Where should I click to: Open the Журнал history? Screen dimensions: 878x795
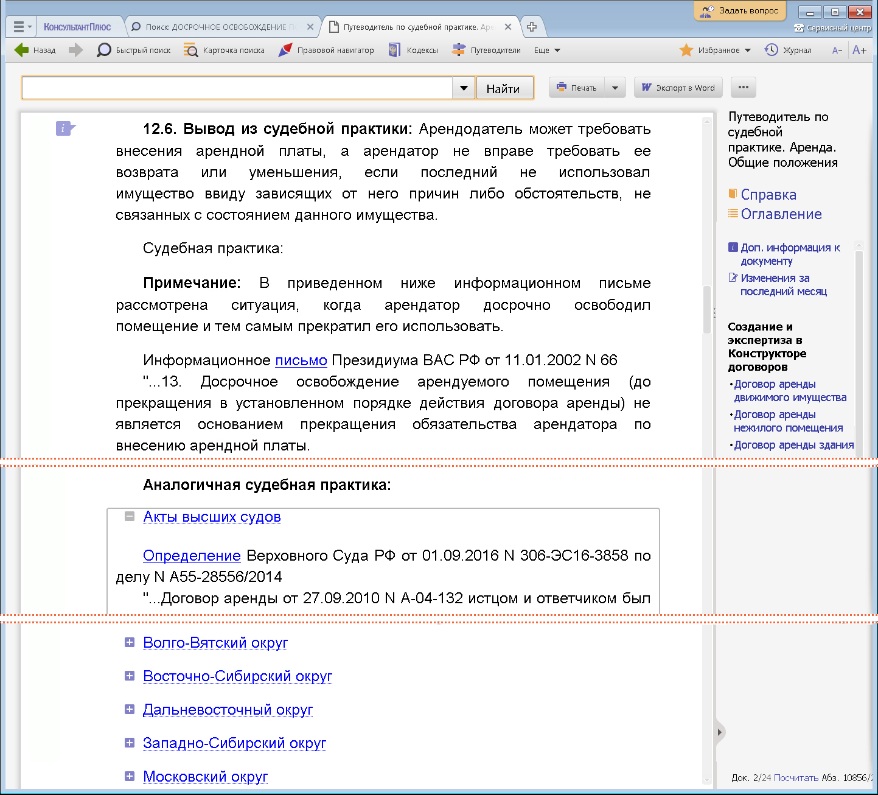click(x=788, y=50)
